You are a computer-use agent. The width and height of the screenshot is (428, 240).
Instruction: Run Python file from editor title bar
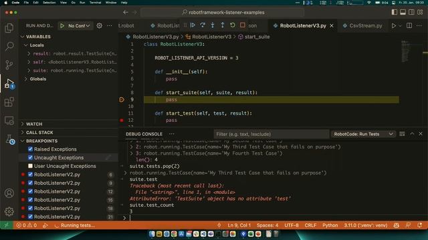click(394, 25)
